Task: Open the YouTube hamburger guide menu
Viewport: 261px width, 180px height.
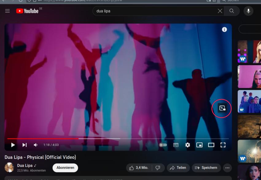Action: (x=7, y=11)
